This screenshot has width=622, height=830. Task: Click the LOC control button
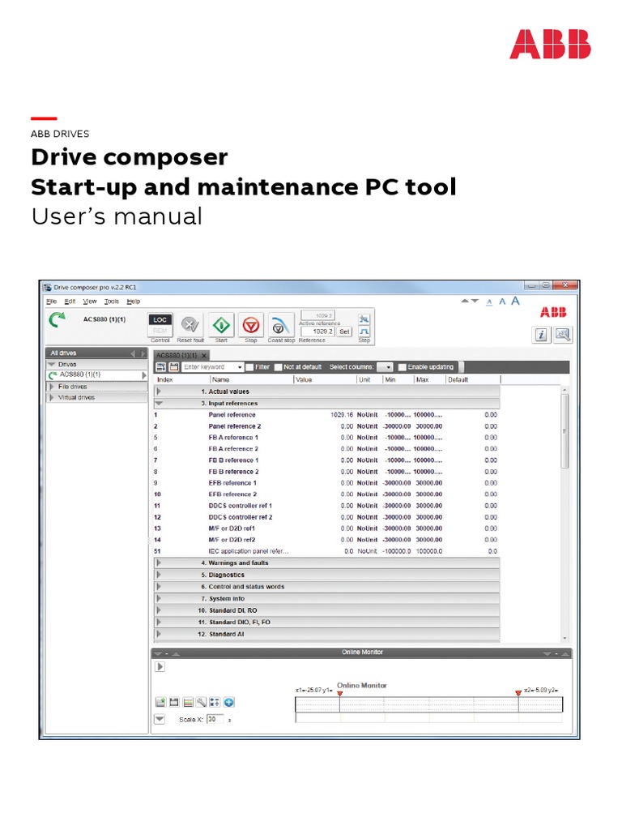pyautogui.click(x=160, y=319)
